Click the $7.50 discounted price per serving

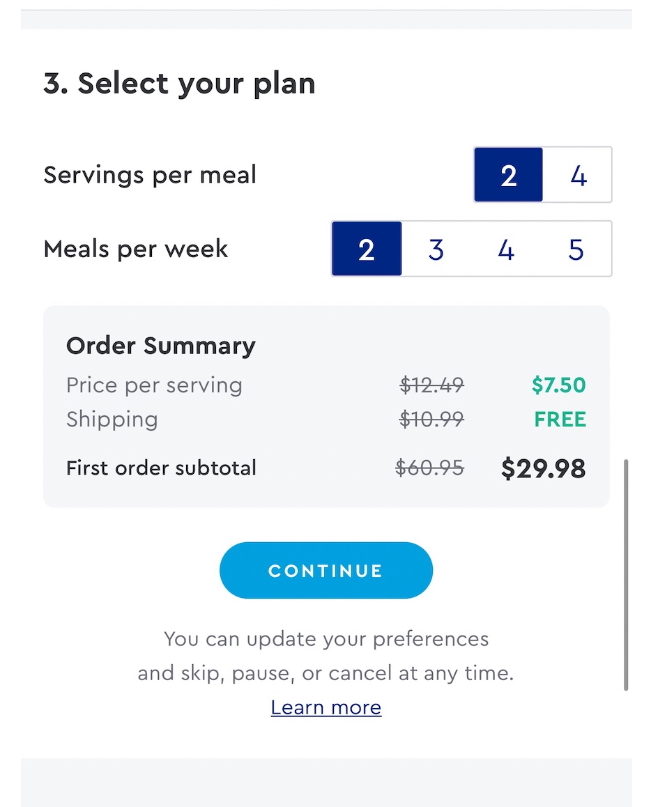click(x=558, y=385)
